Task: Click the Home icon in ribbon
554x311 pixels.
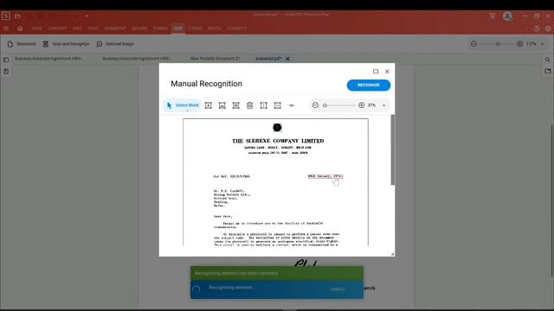Action: (20, 29)
